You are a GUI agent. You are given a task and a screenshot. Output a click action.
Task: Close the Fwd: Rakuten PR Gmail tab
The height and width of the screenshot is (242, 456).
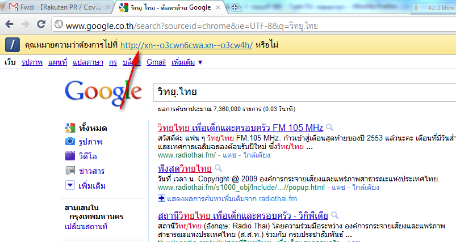[107, 7]
